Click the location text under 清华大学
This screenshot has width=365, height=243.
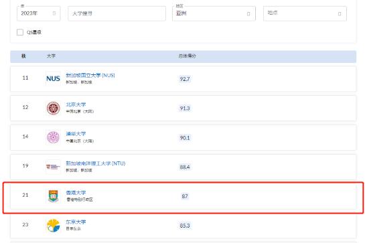pos(80,141)
